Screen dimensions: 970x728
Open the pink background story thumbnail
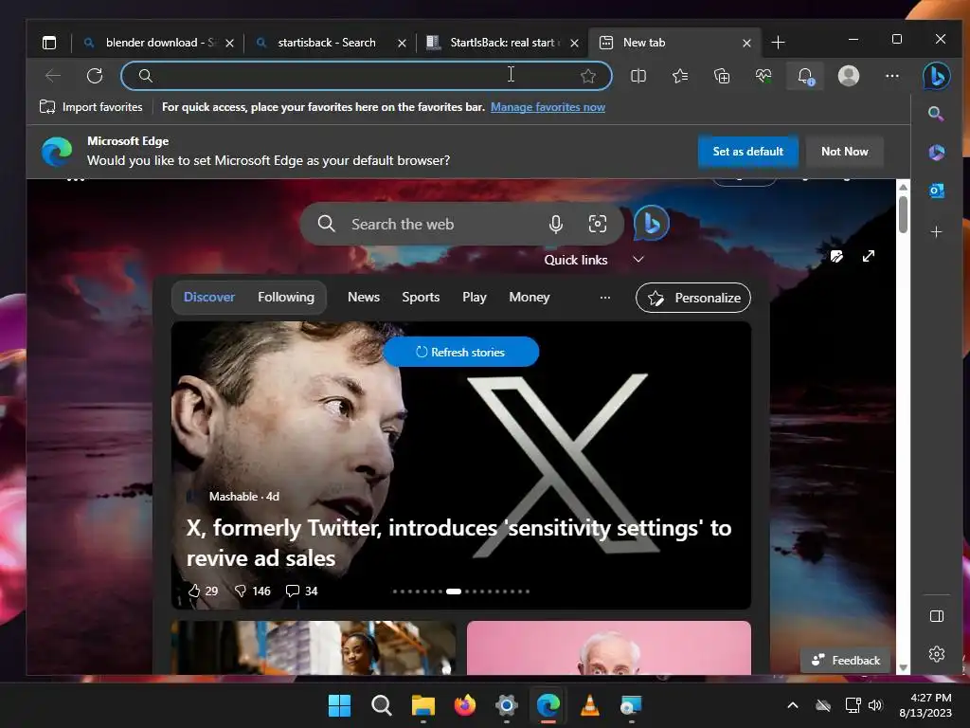click(609, 647)
